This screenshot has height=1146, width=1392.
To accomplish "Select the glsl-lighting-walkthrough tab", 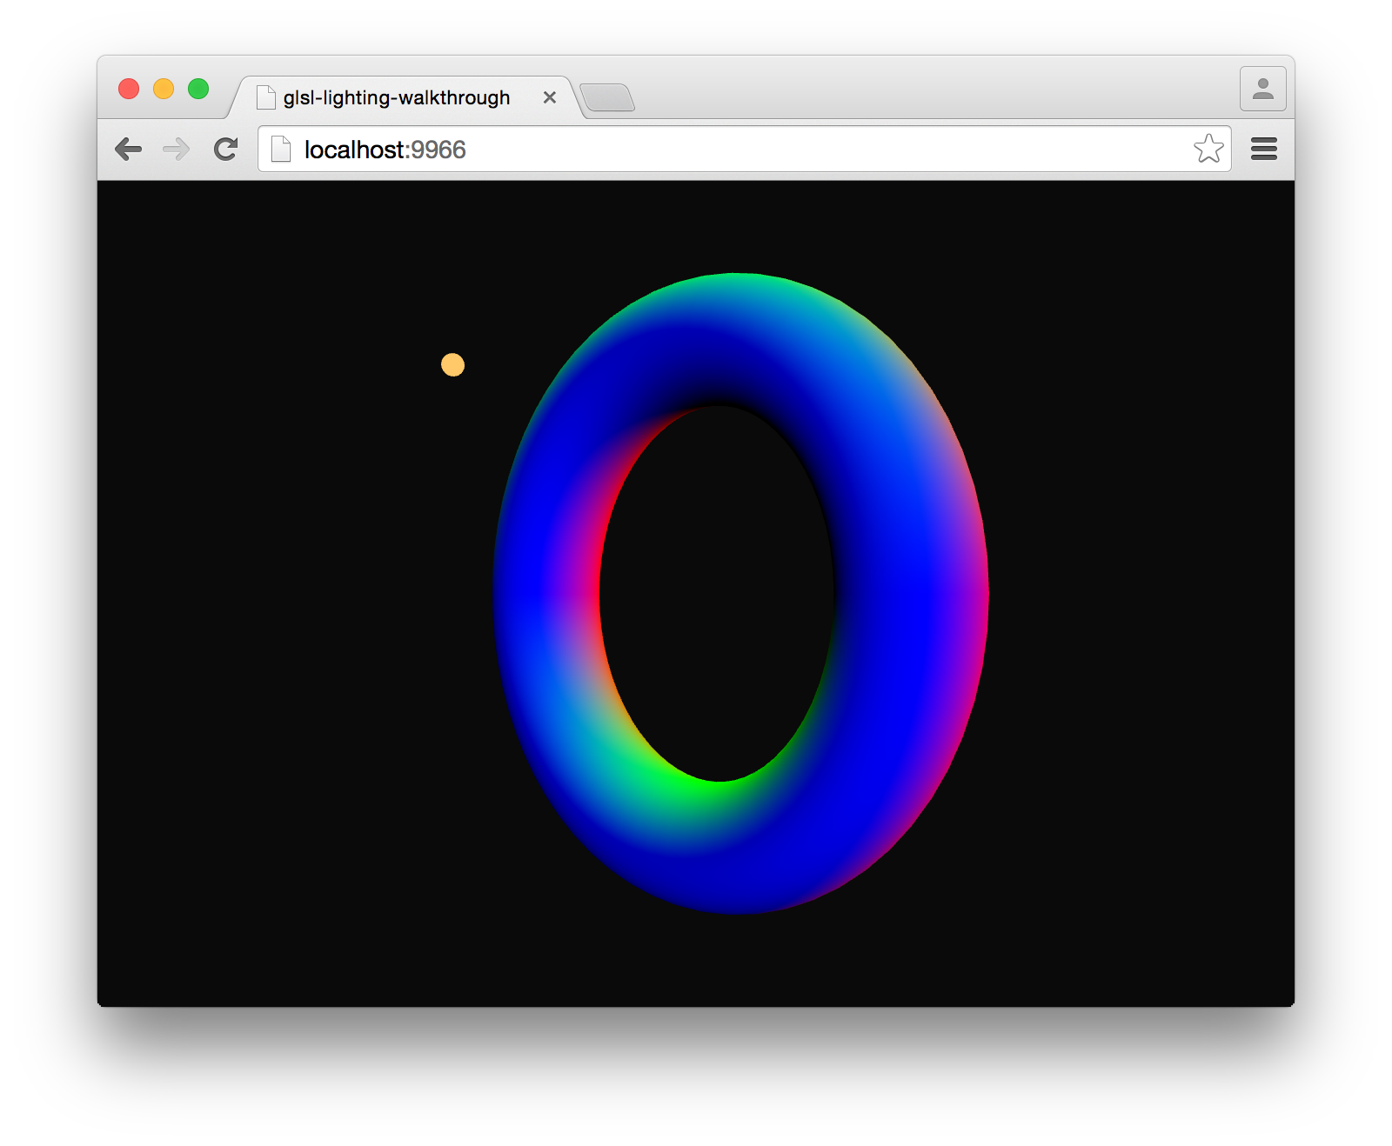I will pos(405,97).
